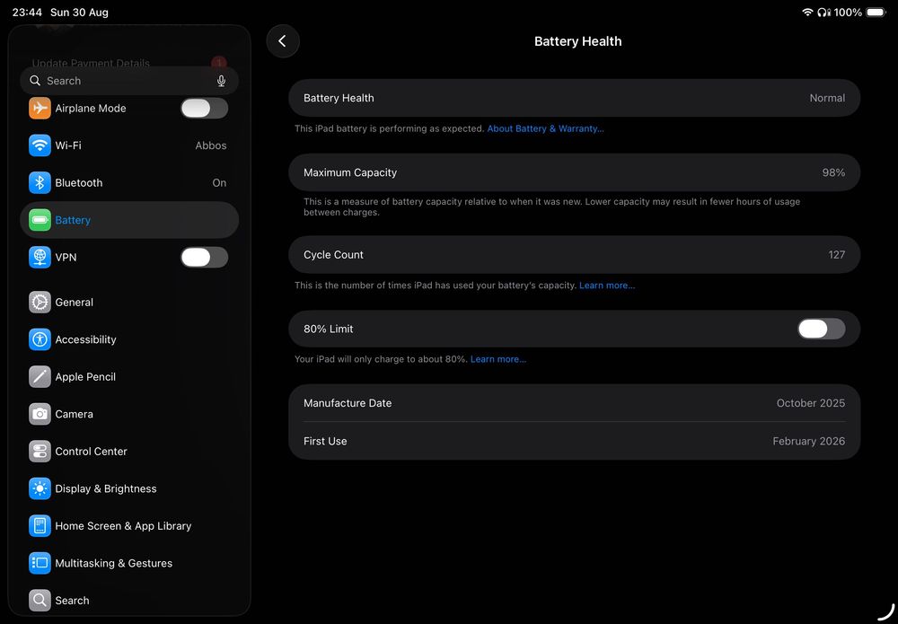This screenshot has width=898, height=624.
Task: Tap the green Battery icon
Action: point(40,220)
